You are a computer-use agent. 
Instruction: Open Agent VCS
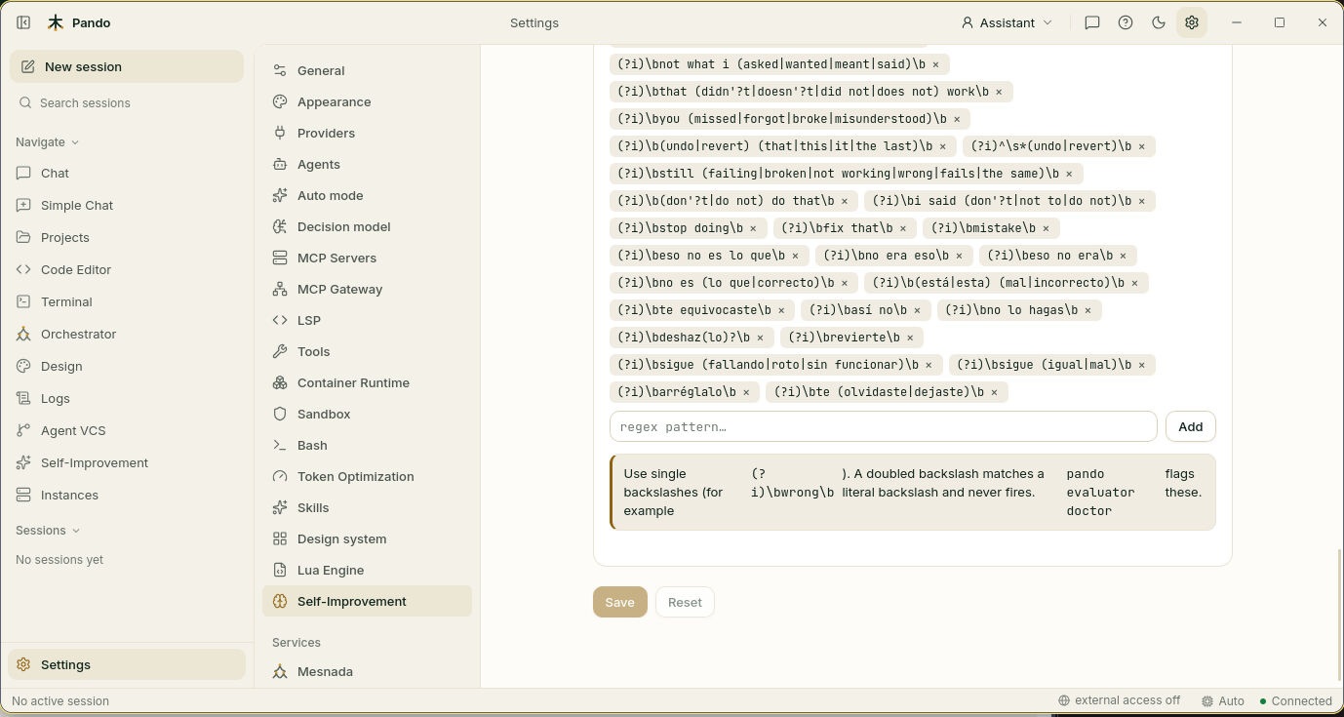(x=127, y=430)
